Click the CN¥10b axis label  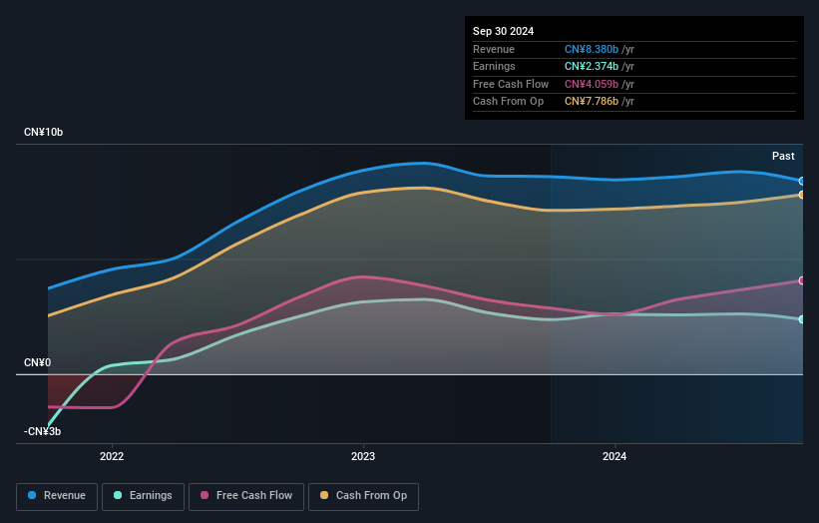(x=43, y=132)
